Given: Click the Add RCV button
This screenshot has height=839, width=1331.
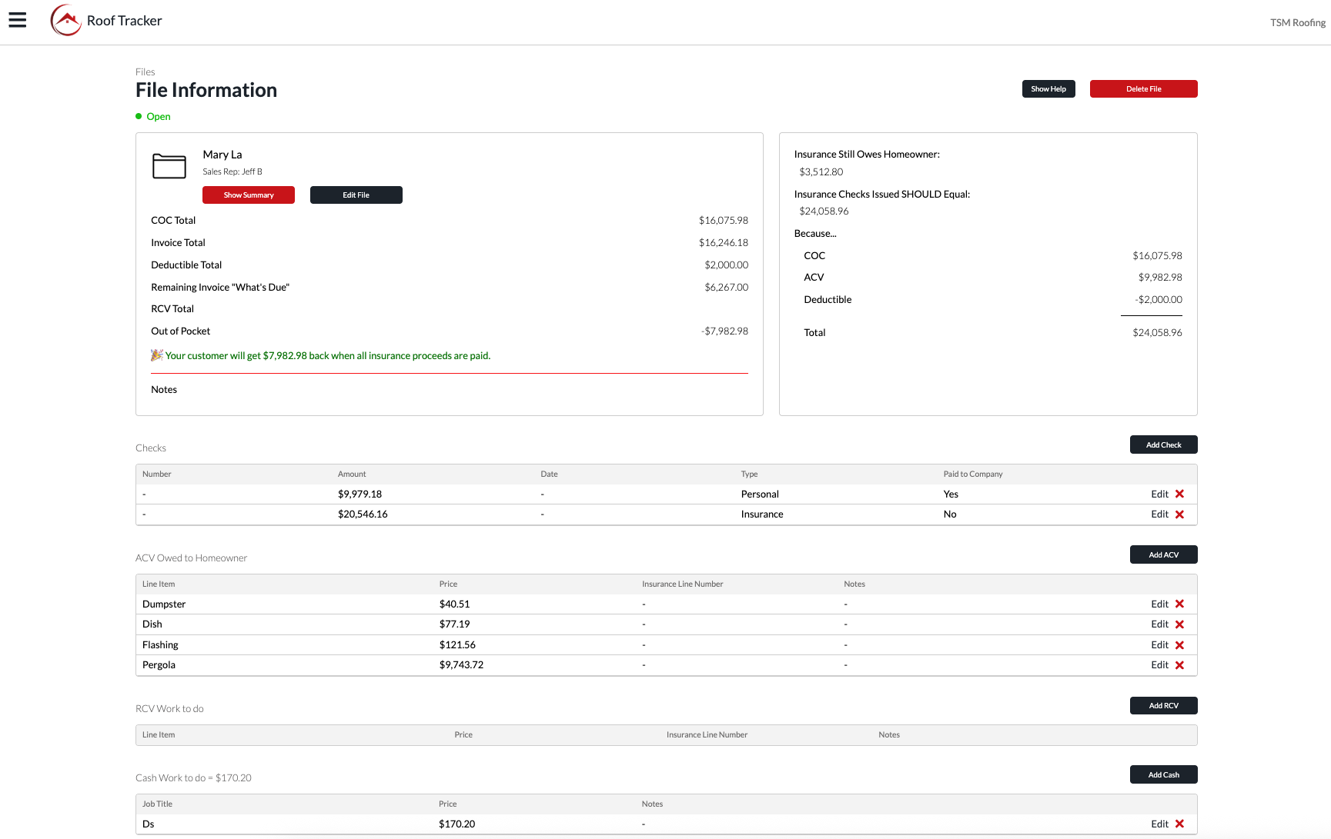Looking at the screenshot, I should (x=1163, y=706).
